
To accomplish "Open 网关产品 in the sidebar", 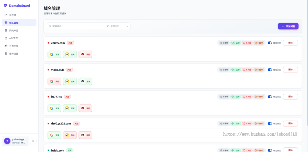I will pyautogui.click(x=19, y=30).
